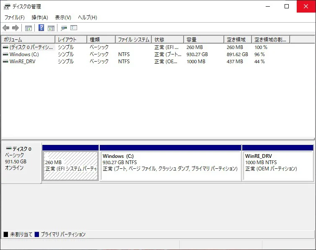Image resolution: width=316 pixels, height=250 pixels.
Task: Open the settings list toolbar icon
Action: point(74,28)
